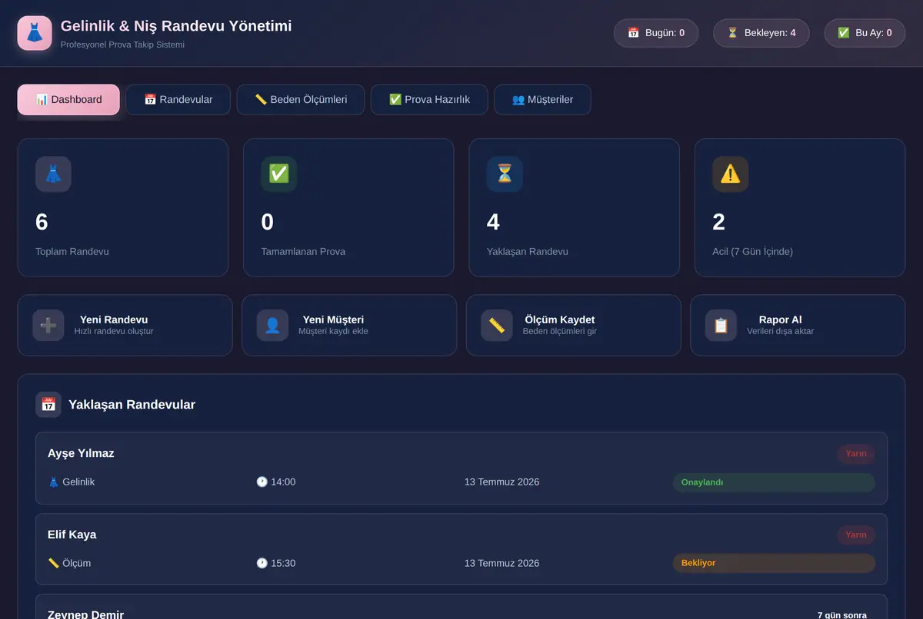The height and width of the screenshot is (619, 923).
Task: Click the calendar icon in Bugün badge
Action: [x=634, y=33]
